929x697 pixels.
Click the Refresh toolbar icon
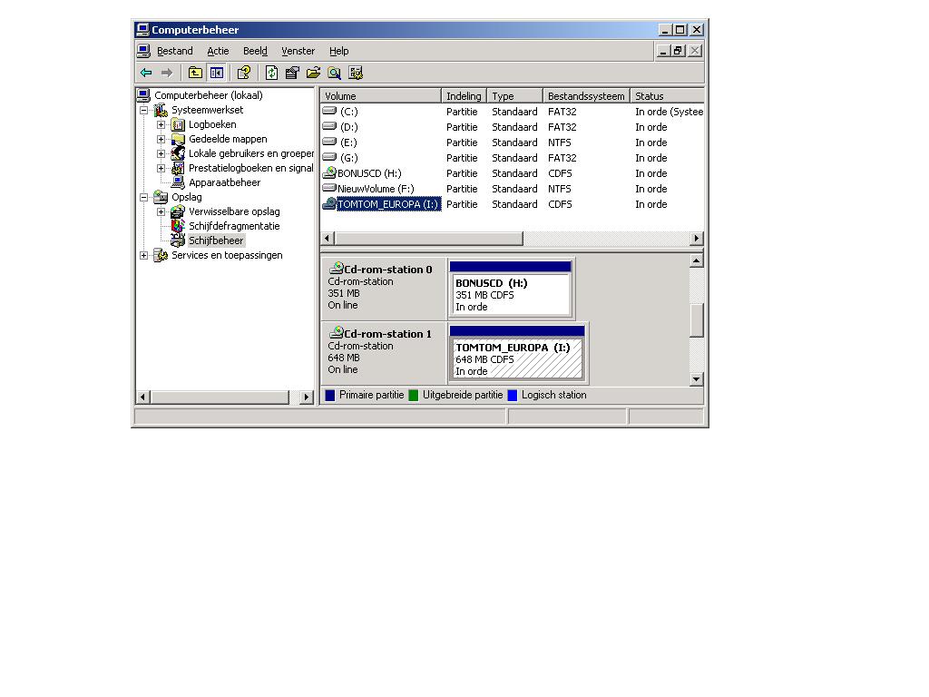(x=271, y=73)
